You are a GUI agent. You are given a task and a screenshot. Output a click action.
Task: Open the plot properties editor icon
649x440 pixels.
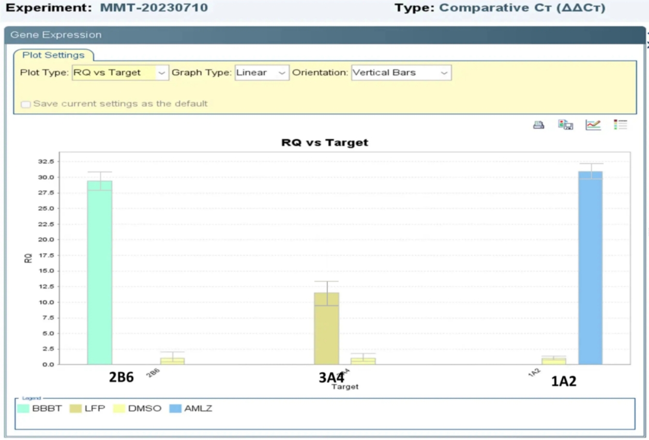click(593, 125)
